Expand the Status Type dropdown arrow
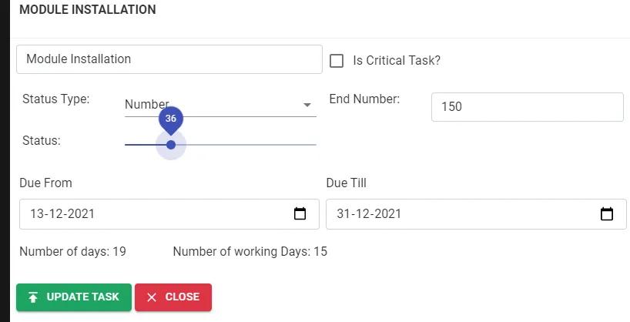The height and width of the screenshot is (322, 630). pyautogui.click(x=307, y=105)
